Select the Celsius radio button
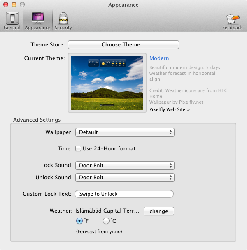Viewport: 247px width, 250px height. click(x=106, y=221)
